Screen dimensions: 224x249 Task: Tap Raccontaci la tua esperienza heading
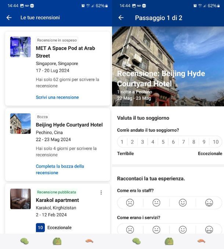coord(151,178)
